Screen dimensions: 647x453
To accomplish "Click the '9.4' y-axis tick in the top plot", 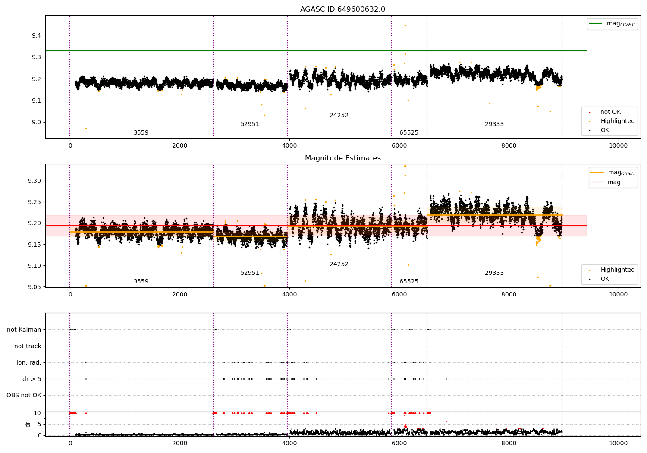I will [36, 35].
